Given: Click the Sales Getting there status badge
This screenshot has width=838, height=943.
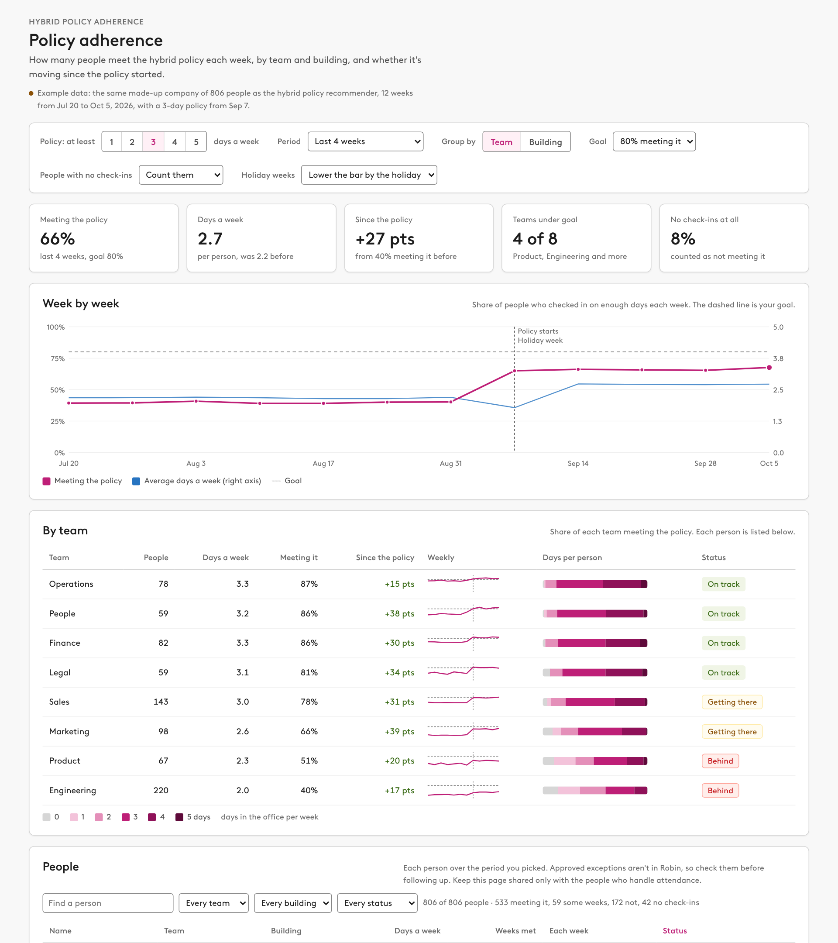Looking at the screenshot, I should 732,702.
